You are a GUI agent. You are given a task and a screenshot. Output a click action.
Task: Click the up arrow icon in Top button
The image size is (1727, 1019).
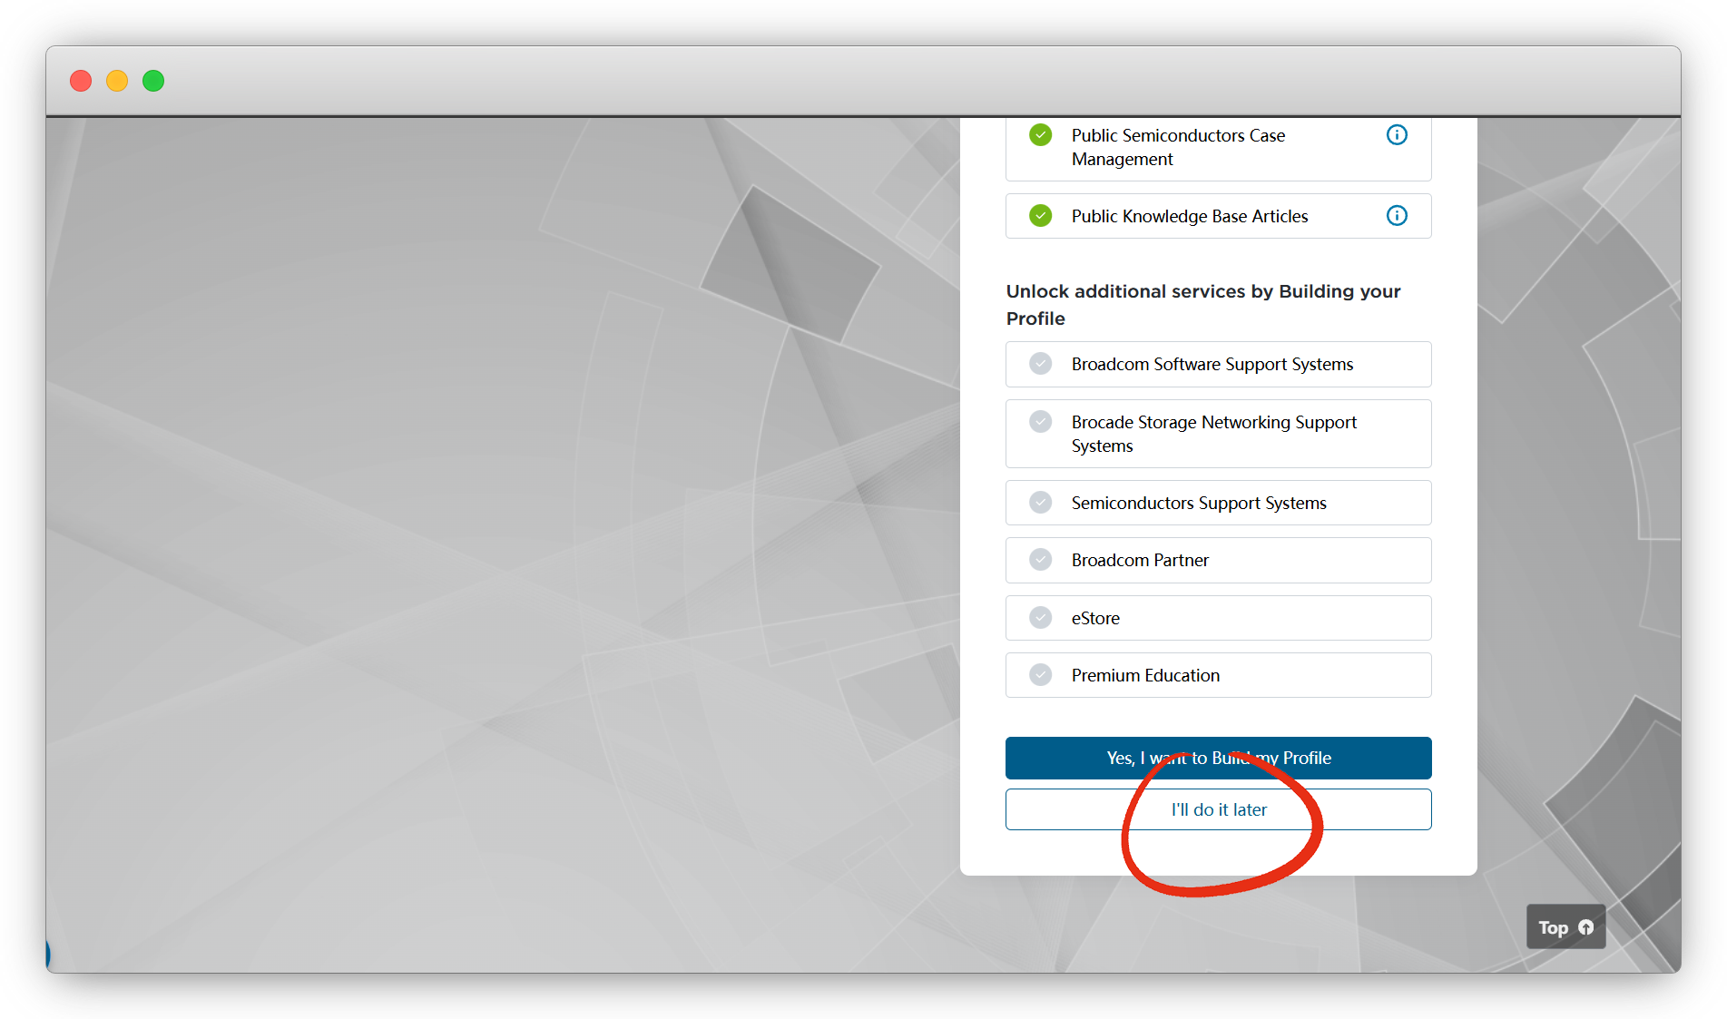click(x=1585, y=927)
